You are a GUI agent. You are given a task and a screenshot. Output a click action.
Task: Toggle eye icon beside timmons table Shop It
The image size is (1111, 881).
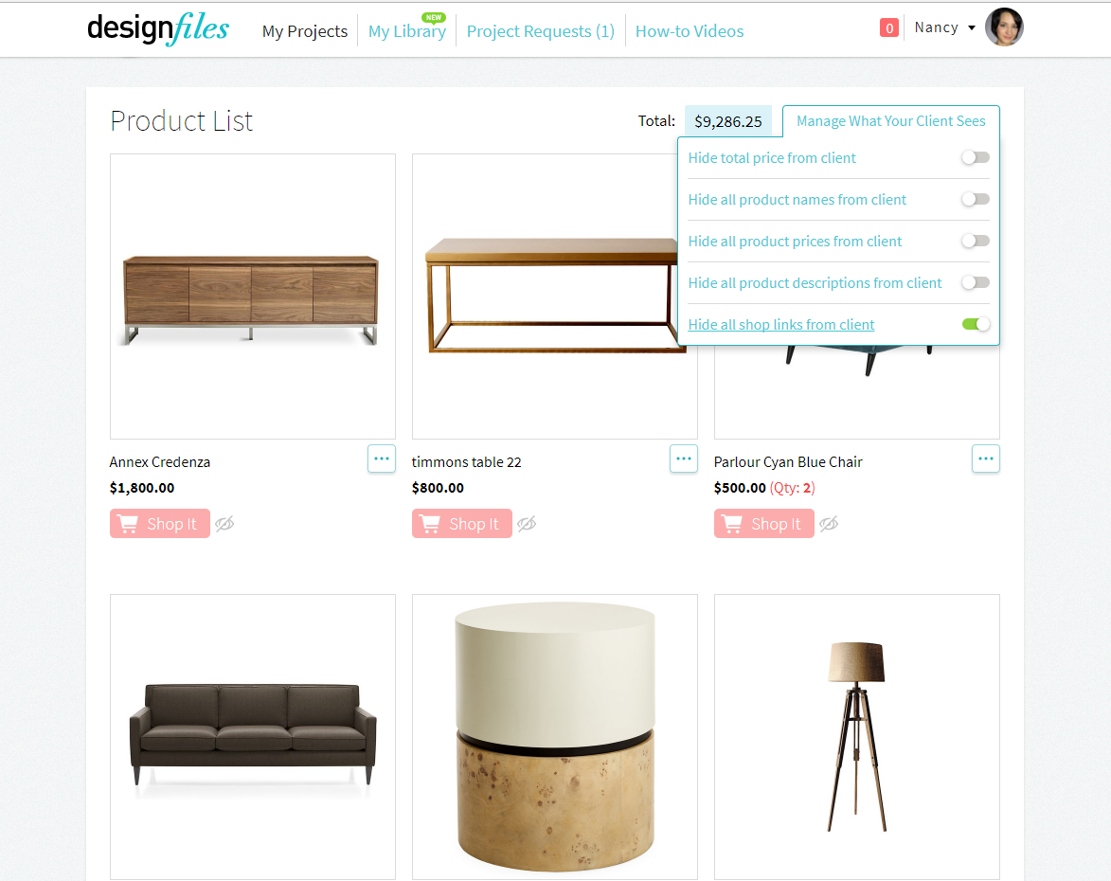tap(527, 524)
